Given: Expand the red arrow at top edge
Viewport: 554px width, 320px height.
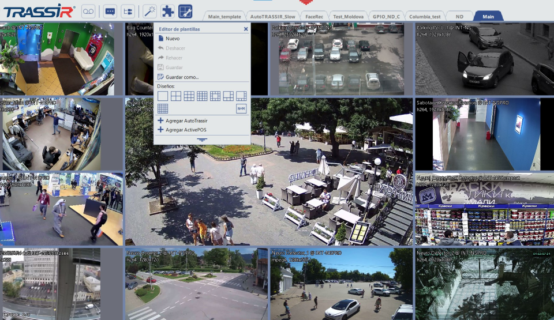Looking at the screenshot, I should click(x=305, y=2).
